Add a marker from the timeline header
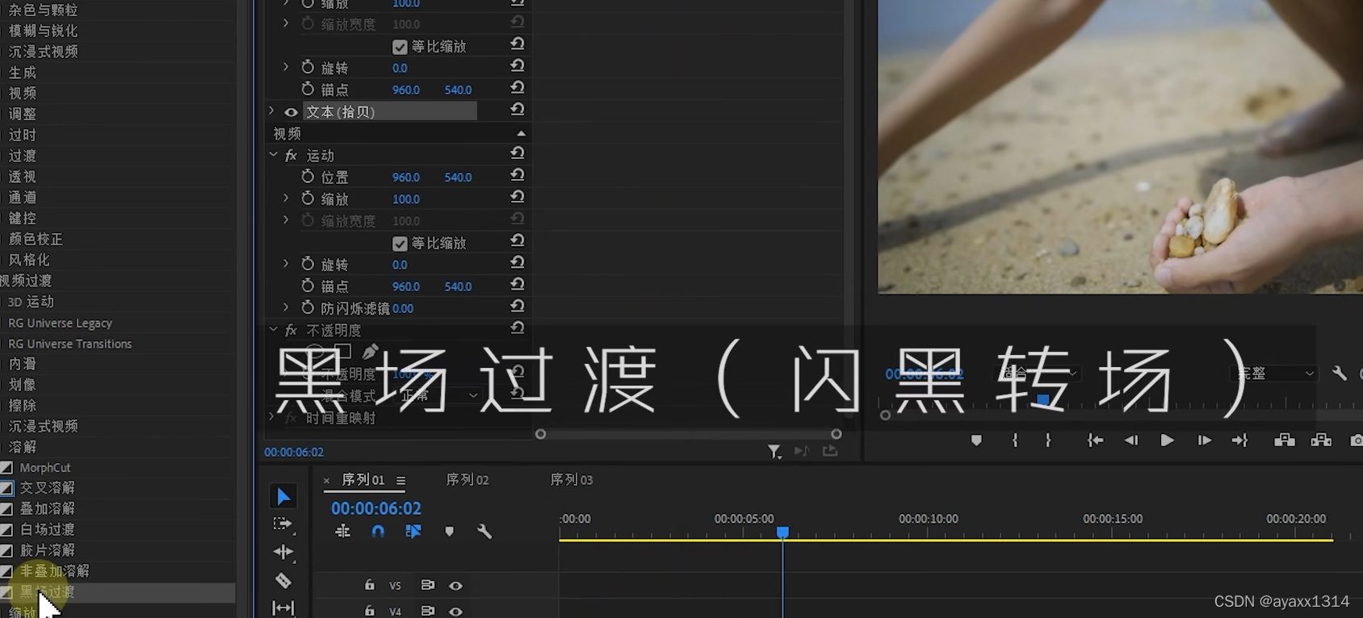The image size is (1363, 618). pyautogui.click(x=449, y=531)
